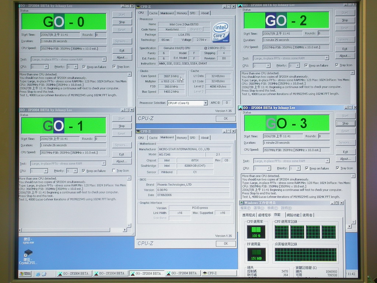Toggle Beep on failure in the GO-2 window
377x283 pixels.
click(306, 65)
